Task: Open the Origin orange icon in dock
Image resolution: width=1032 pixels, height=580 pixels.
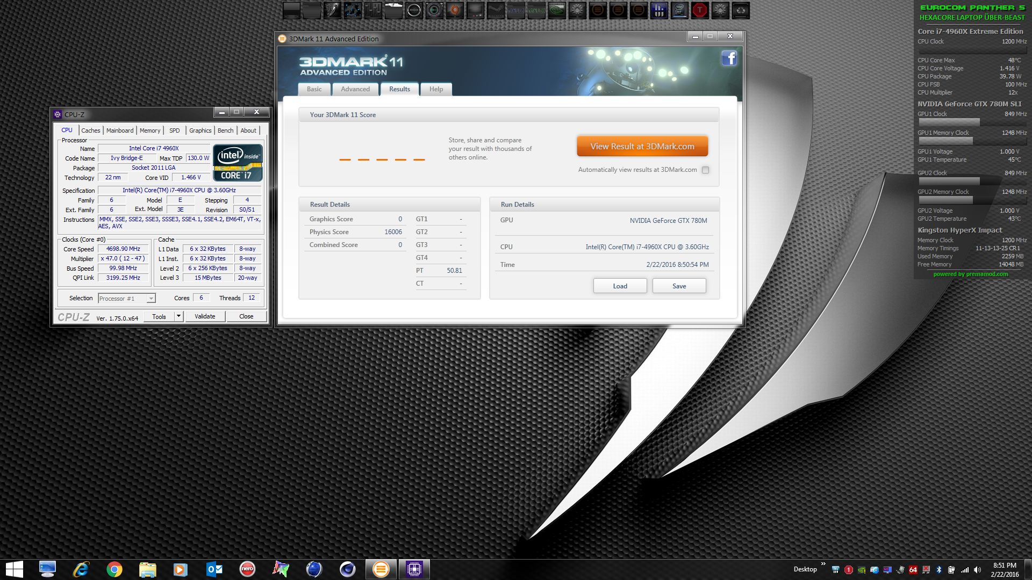Action: click(455, 10)
